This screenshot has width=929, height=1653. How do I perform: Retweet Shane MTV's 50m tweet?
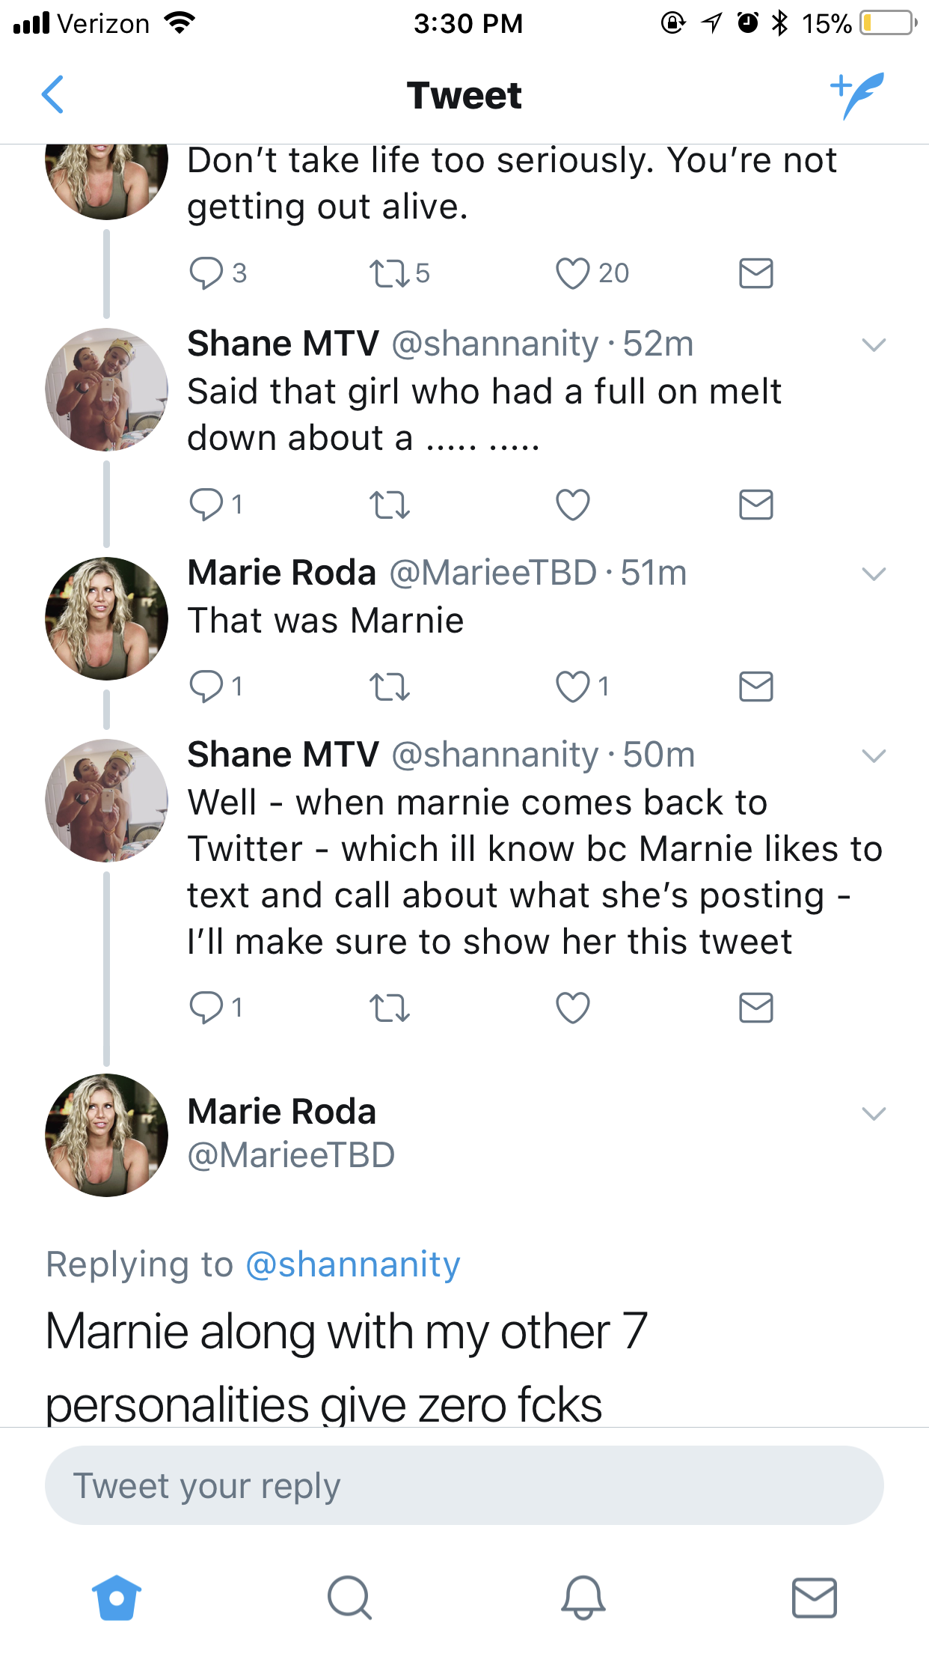[390, 1008]
